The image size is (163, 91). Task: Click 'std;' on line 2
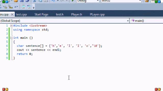45,30
